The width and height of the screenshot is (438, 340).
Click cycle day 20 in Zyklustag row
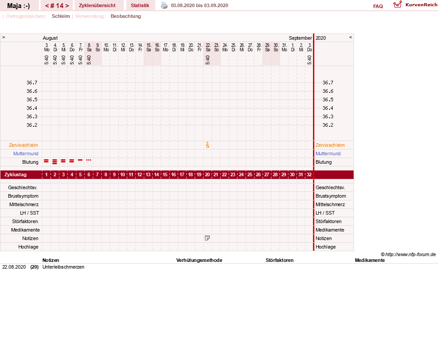(x=207, y=174)
